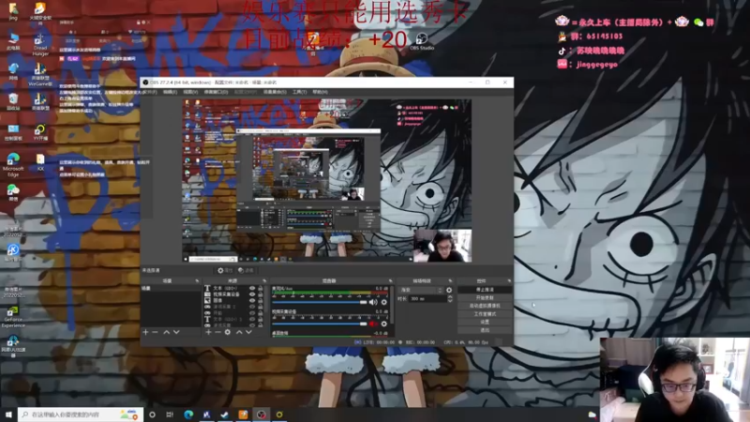Pop out the 场景 dock header icon
Image resolution: width=750 pixels, height=422 pixels.
coord(197,280)
